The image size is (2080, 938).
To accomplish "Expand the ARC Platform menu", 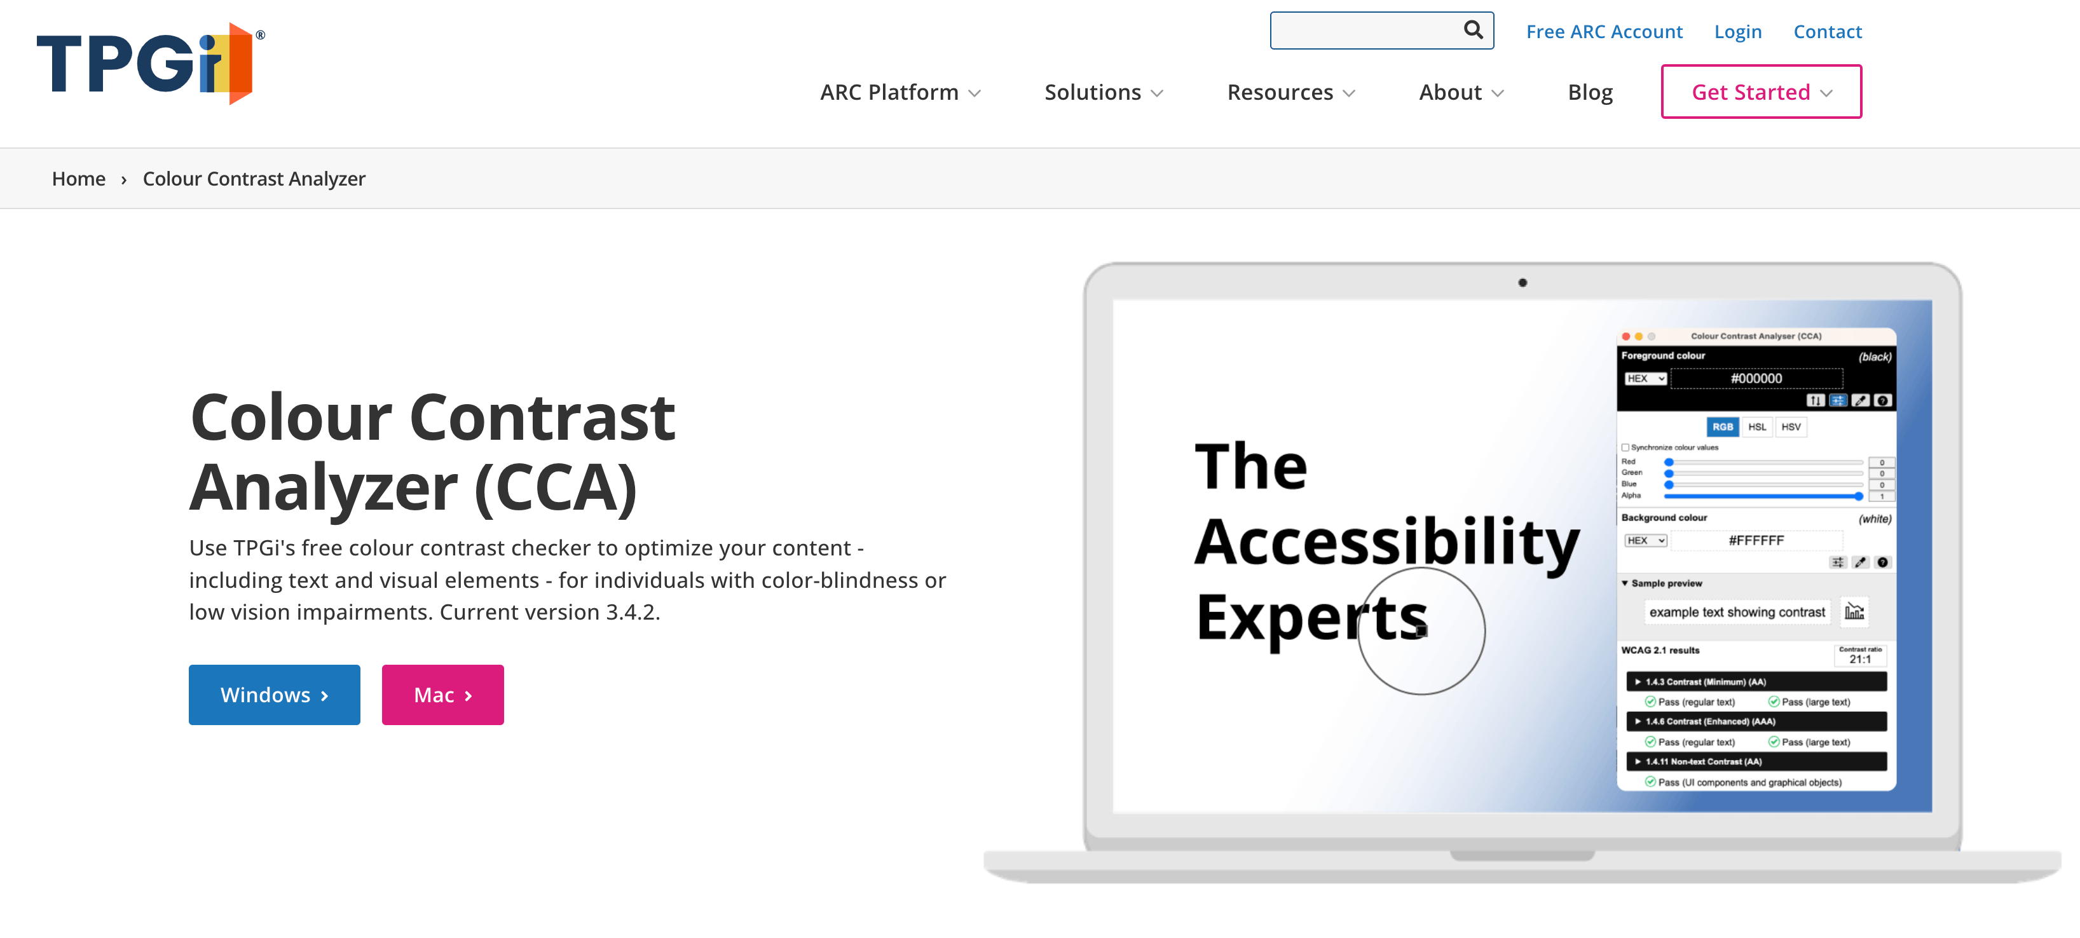I will [900, 93].
